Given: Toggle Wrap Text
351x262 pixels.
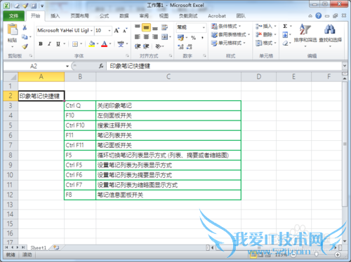Looking at the screenshot, I should point(164,27).
